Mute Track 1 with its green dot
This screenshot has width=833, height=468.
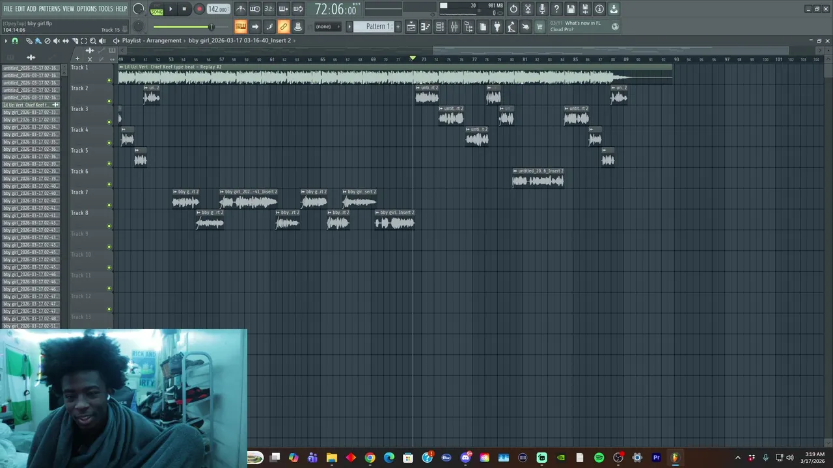[x=109, y=81]
